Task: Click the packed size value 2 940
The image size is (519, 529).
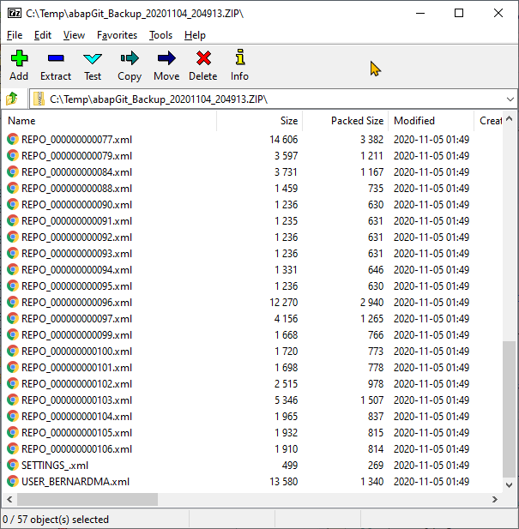Action: coord(371,303)
